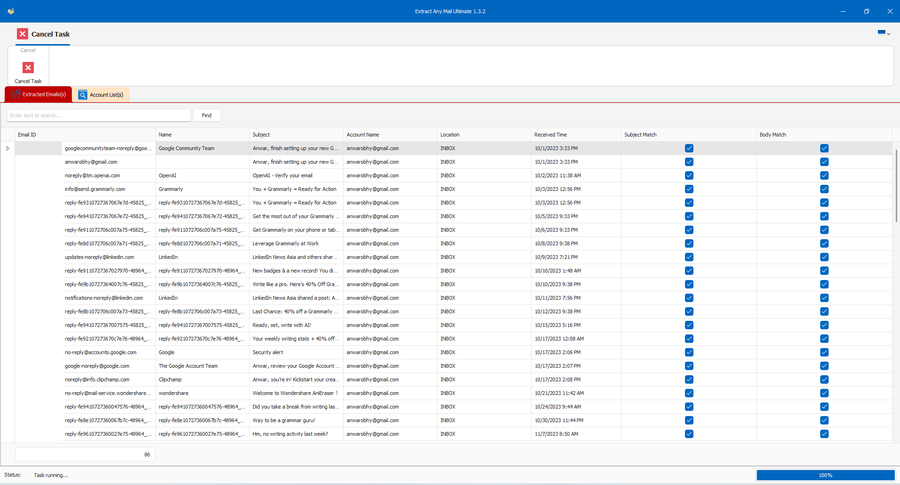This screenshot has width=900, height=485.
Task: Toggle Subject Match for OpenAI Verify email row
Action: pyautogui.click(x=689, y=175)
